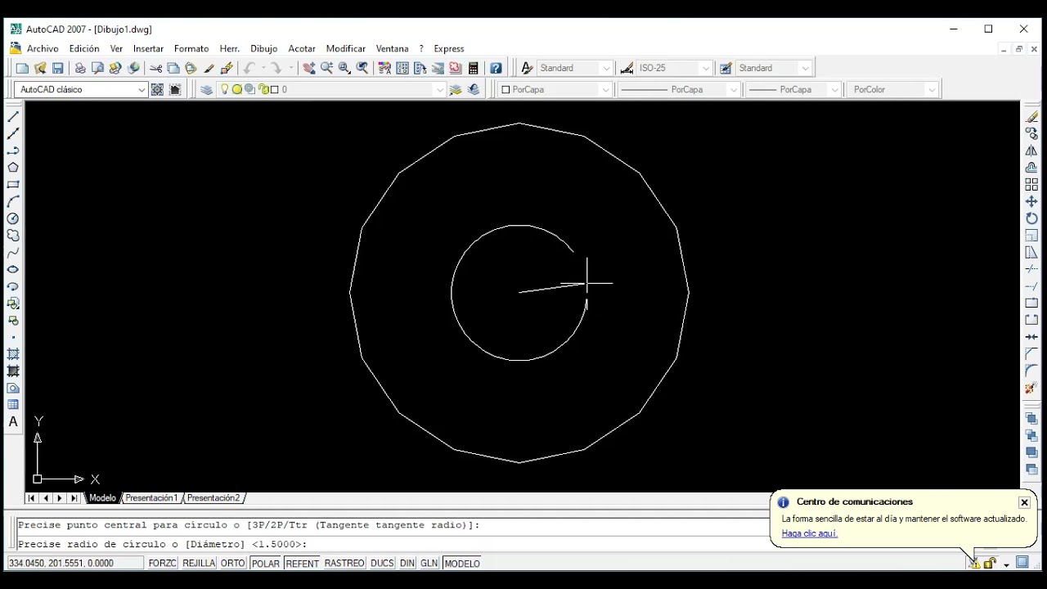Click the Pan realtime hand icon
The image size is (1047, 589).
pyautogui.click(x=309, y=68)
